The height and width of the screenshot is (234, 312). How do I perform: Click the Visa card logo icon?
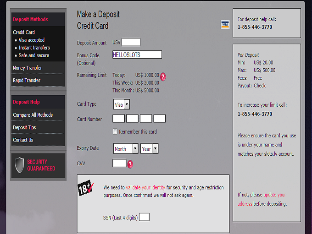tap(225, 24)
